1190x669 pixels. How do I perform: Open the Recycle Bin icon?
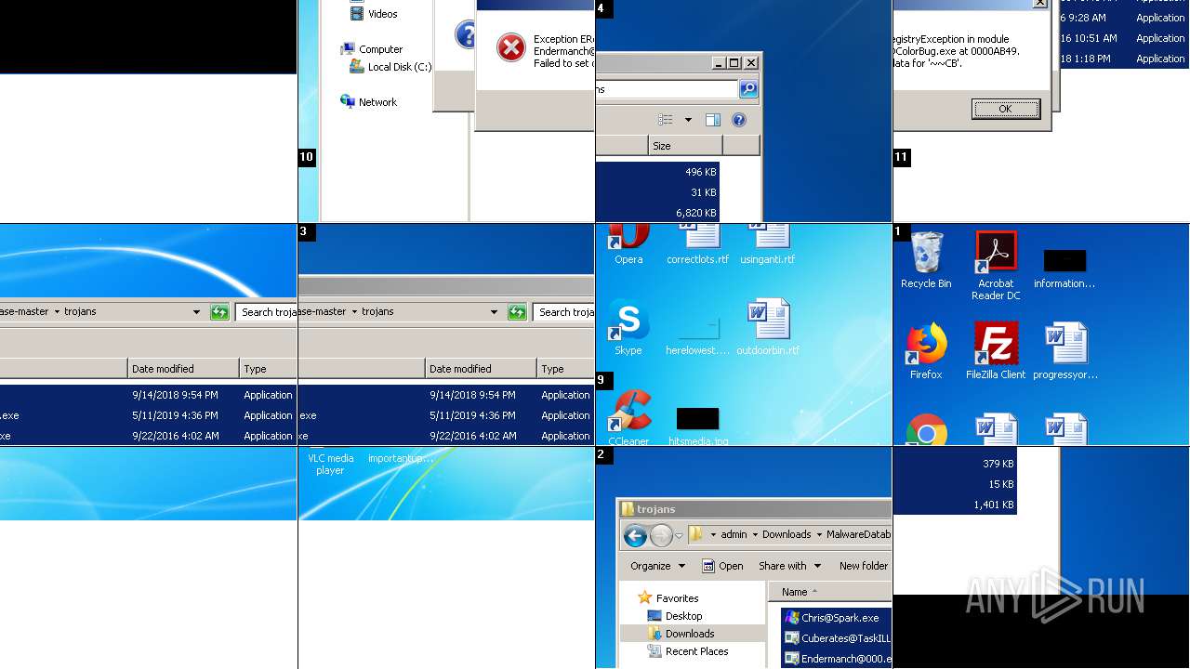926,259
